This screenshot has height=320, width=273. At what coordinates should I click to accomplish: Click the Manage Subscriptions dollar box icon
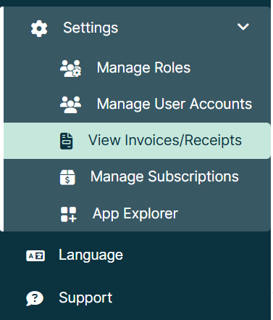(x=67, y=177)
